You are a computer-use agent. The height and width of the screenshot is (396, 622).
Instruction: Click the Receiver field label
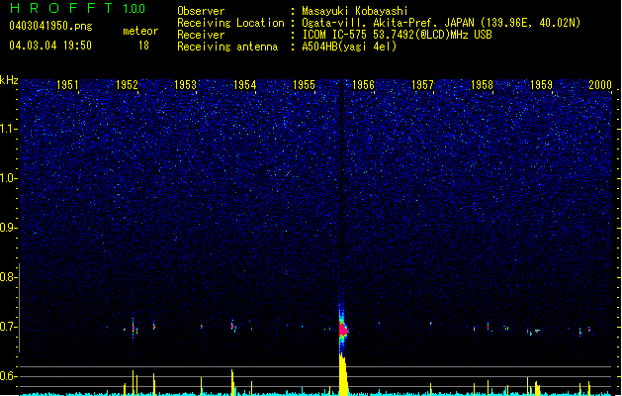tap(201, 35)
